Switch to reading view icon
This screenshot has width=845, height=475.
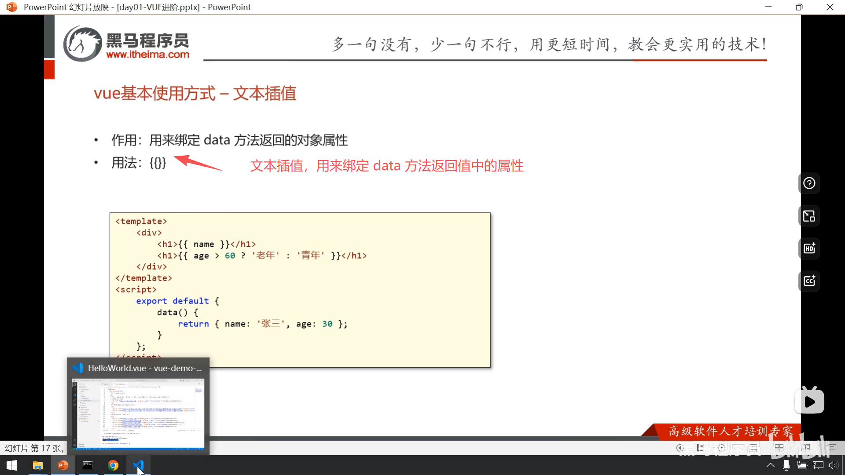(806, 448)
